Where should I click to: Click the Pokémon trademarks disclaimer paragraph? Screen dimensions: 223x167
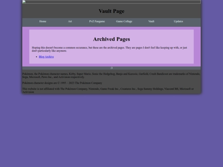tap(111, 75)
